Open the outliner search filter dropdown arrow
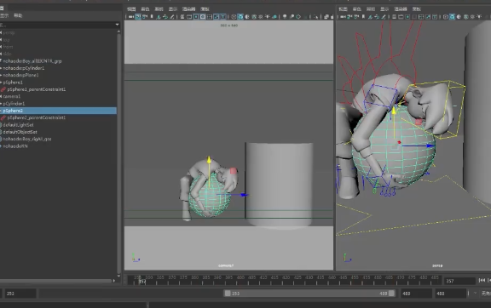 (117, 25)
